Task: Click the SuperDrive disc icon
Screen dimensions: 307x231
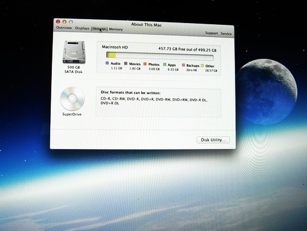Action: point(72,99)
